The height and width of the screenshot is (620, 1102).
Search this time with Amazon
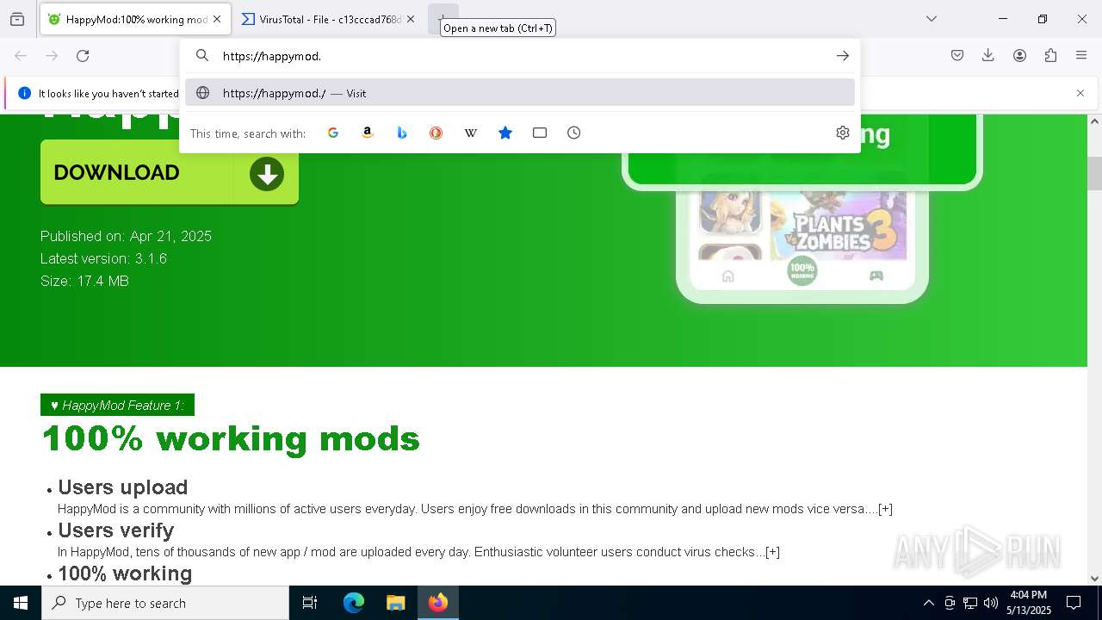click(x=368, y=133)
